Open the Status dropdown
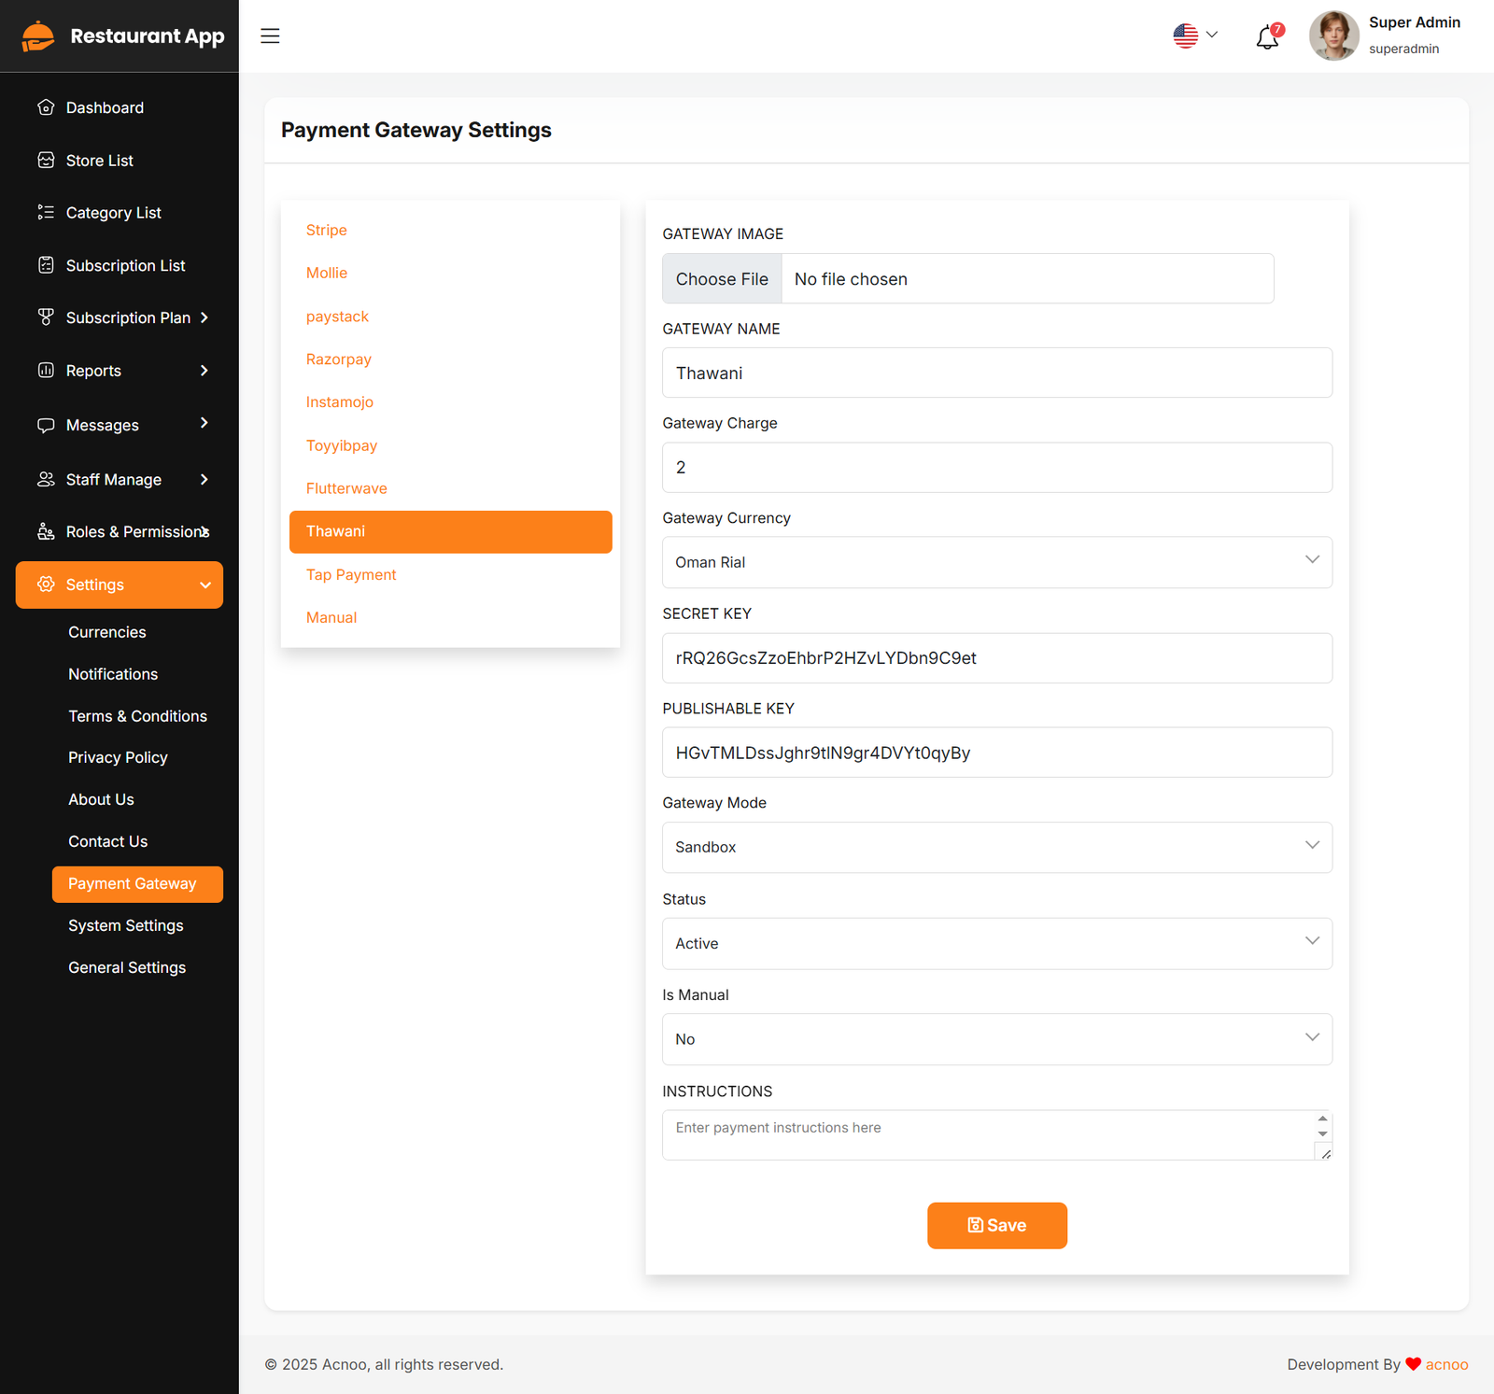Viewport: 1494px width, 1394px height. point(996,943)
